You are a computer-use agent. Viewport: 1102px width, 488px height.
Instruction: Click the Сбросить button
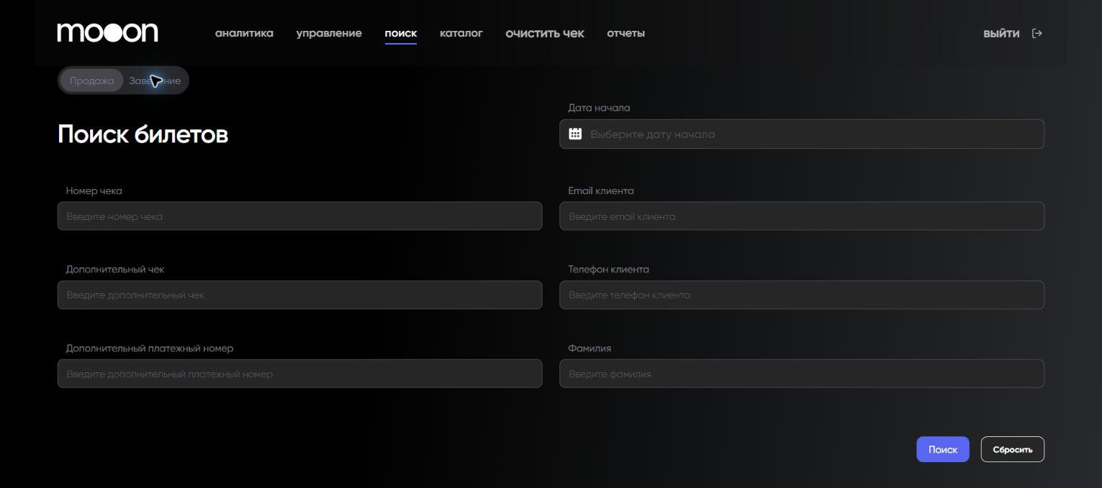click(x=1013, y=449)
